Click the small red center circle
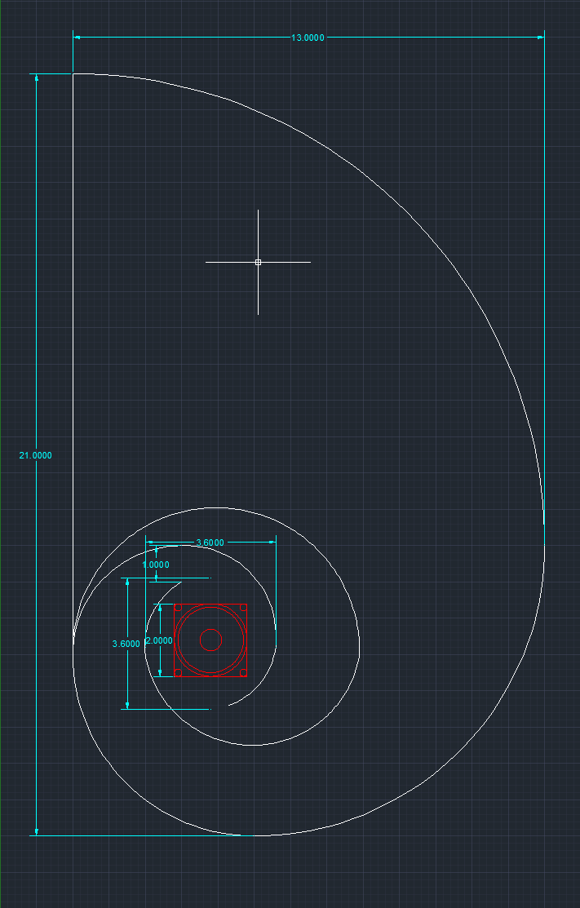Screen dimensions: 580x908 [x=210, y=640]
